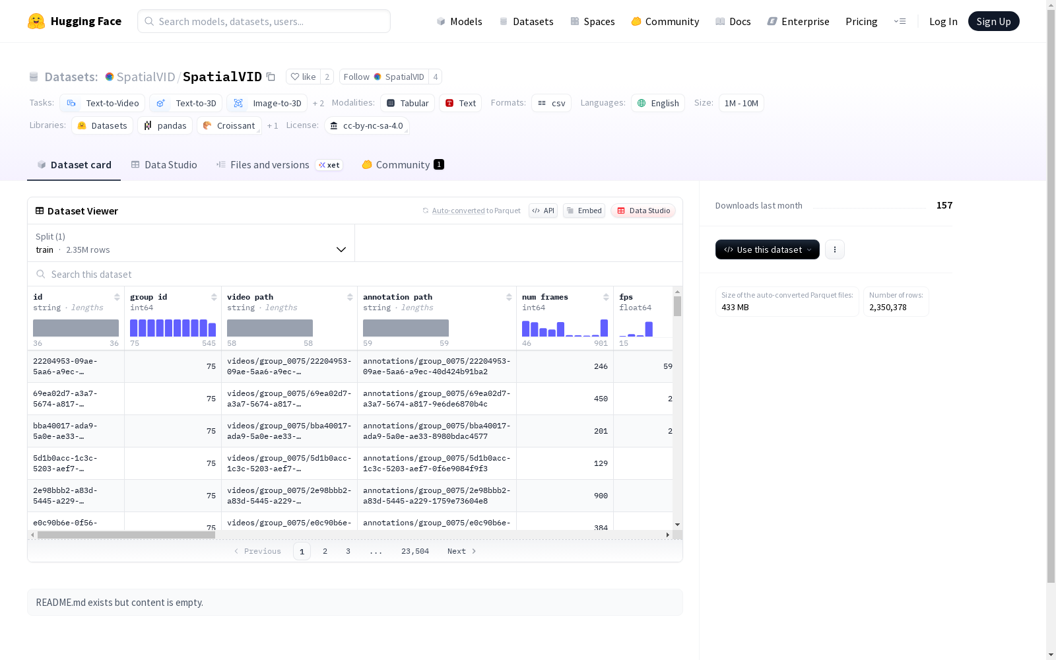Click the table vertical scrollbar thumb

pyautogui.click(x=677, y=306)
